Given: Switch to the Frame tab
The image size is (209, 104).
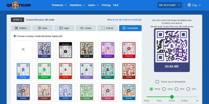Looking at the screenshot, I should point(107,28).
